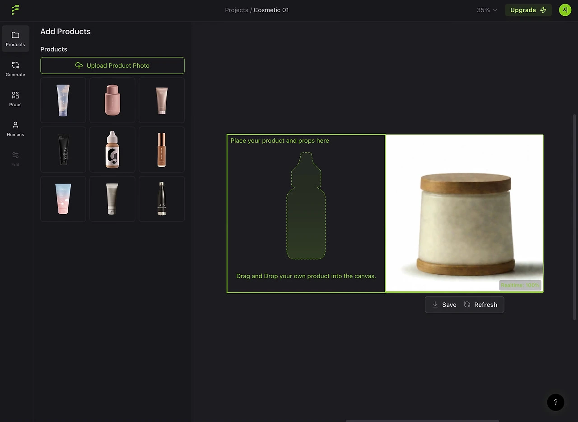Open the Props sidebar tab

(x=15, y=98)
